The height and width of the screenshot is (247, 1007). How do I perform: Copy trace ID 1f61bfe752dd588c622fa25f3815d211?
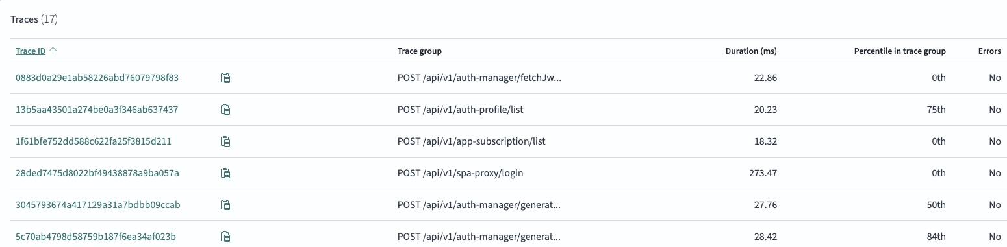tap(225, 141)
